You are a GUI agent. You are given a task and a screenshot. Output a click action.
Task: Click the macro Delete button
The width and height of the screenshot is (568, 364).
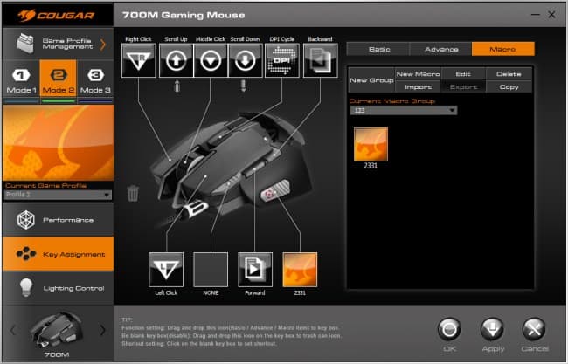pyautogui.click(x=509, y=74)
